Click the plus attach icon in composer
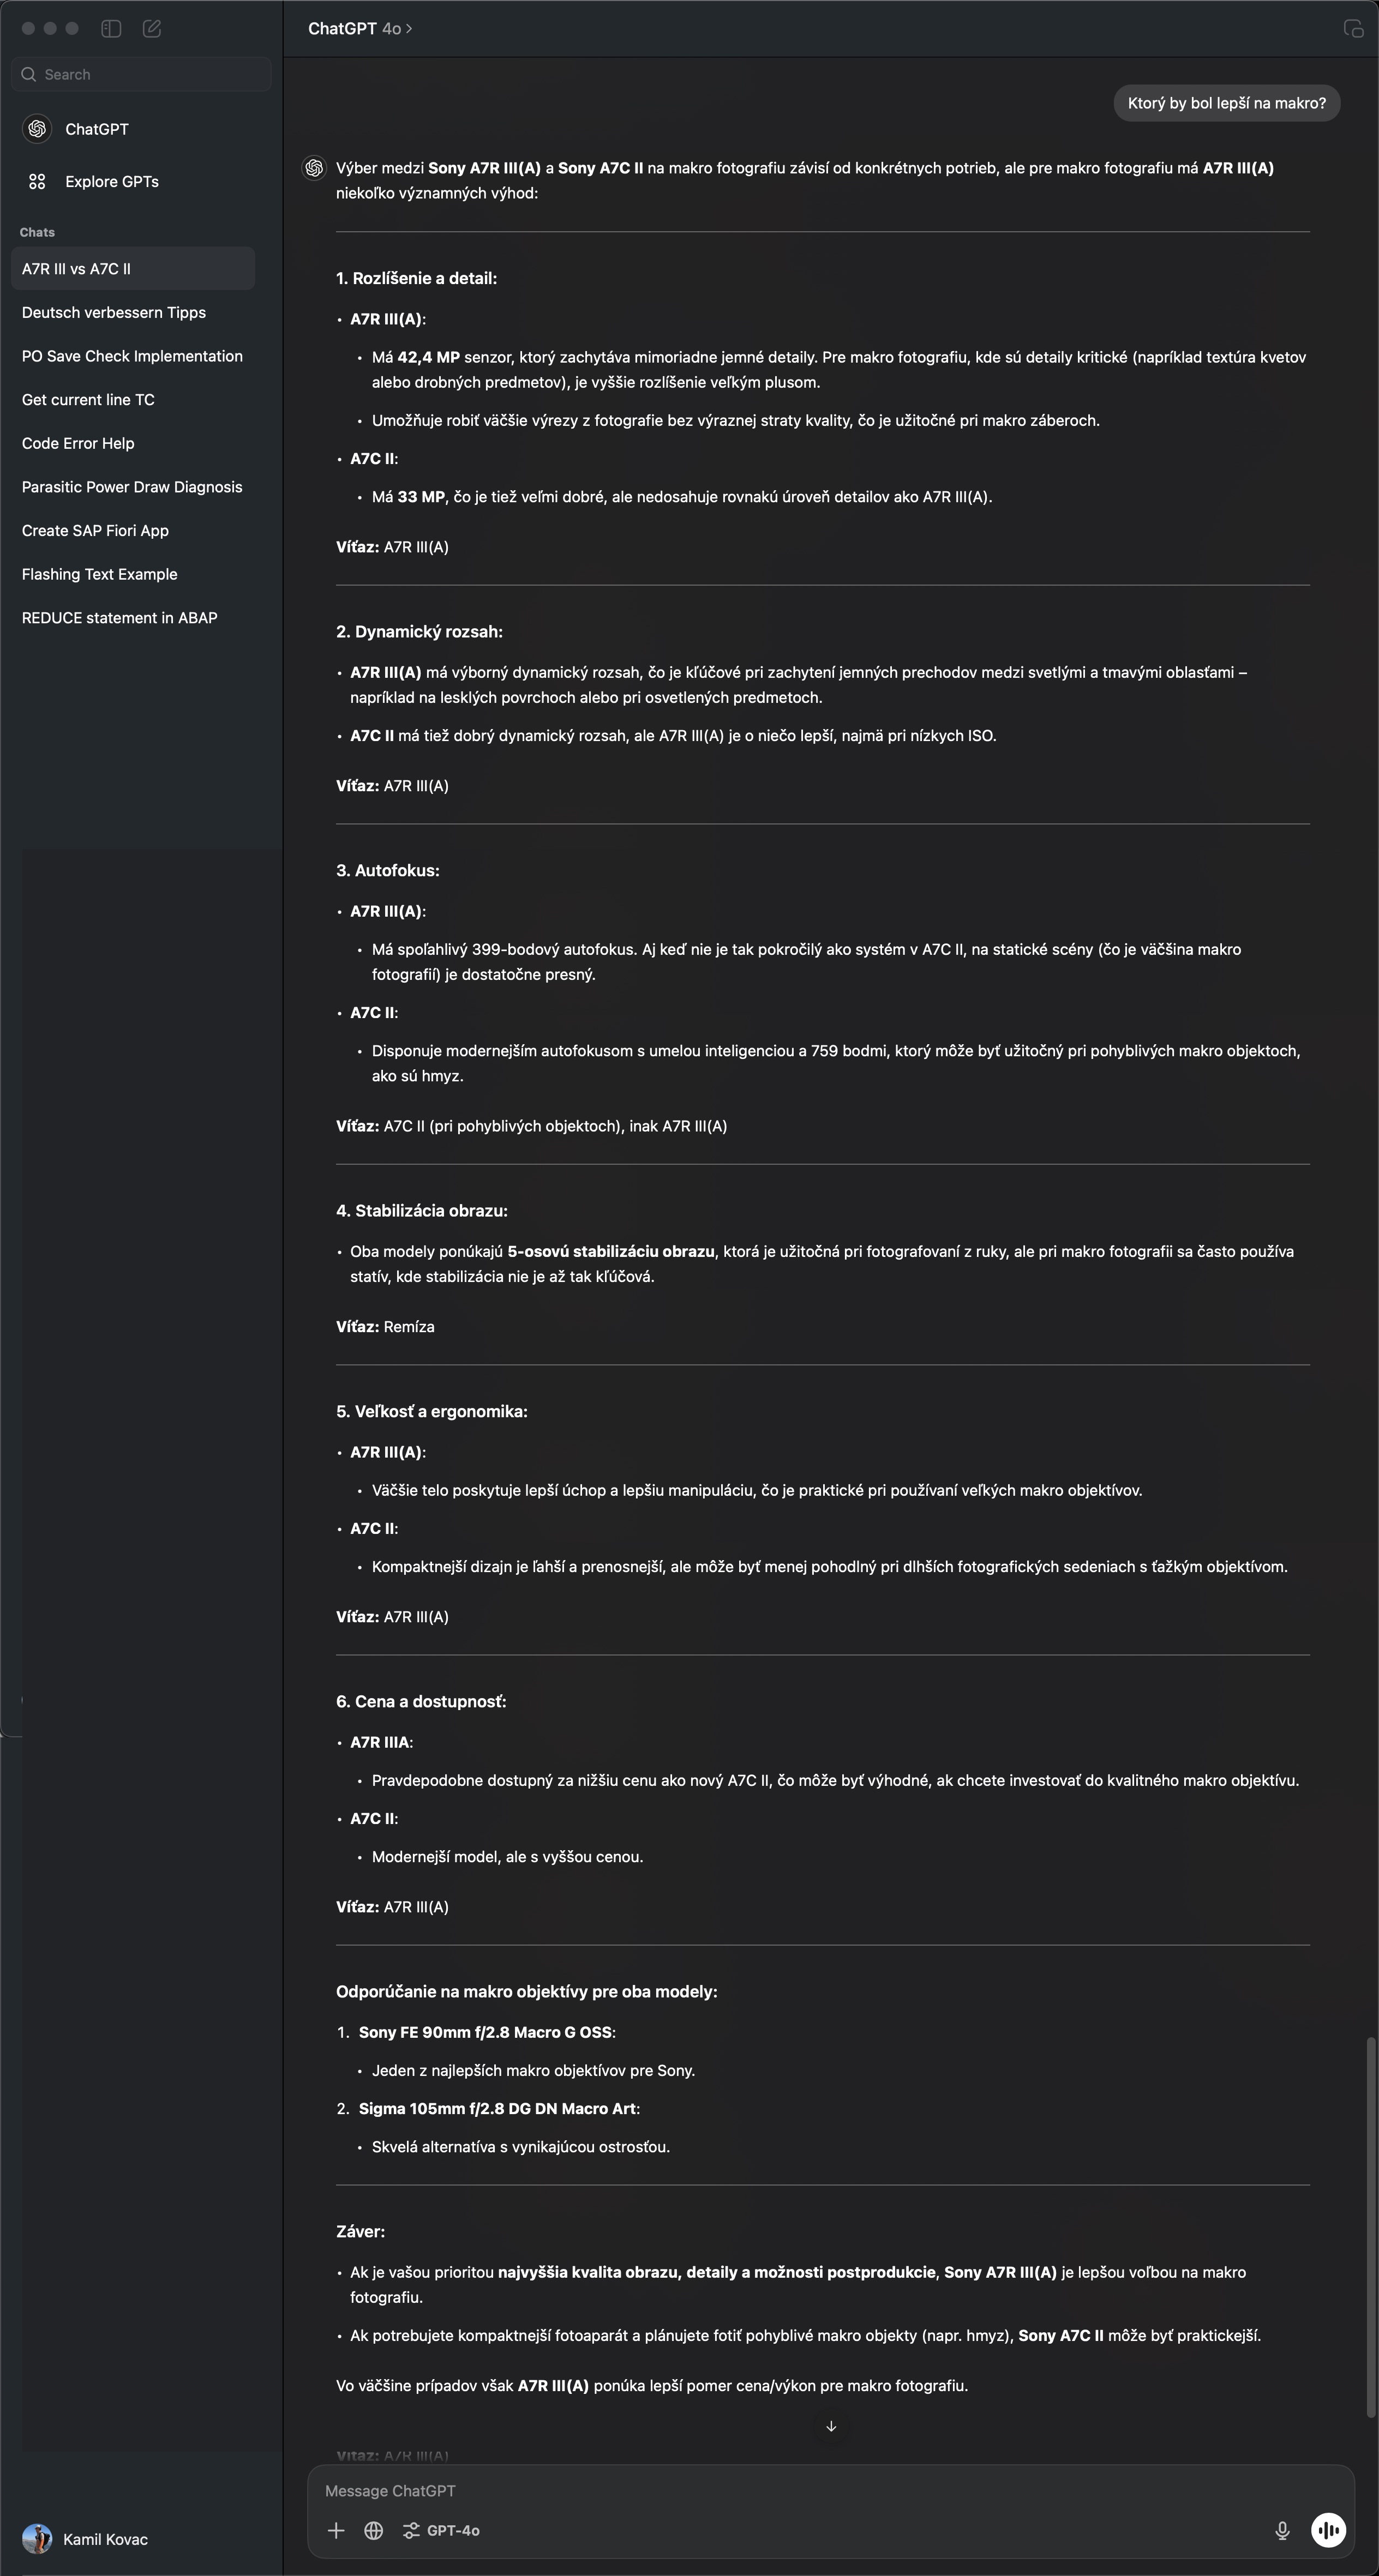Viewport: 1379px width, 2576px height. (336, 2530)
